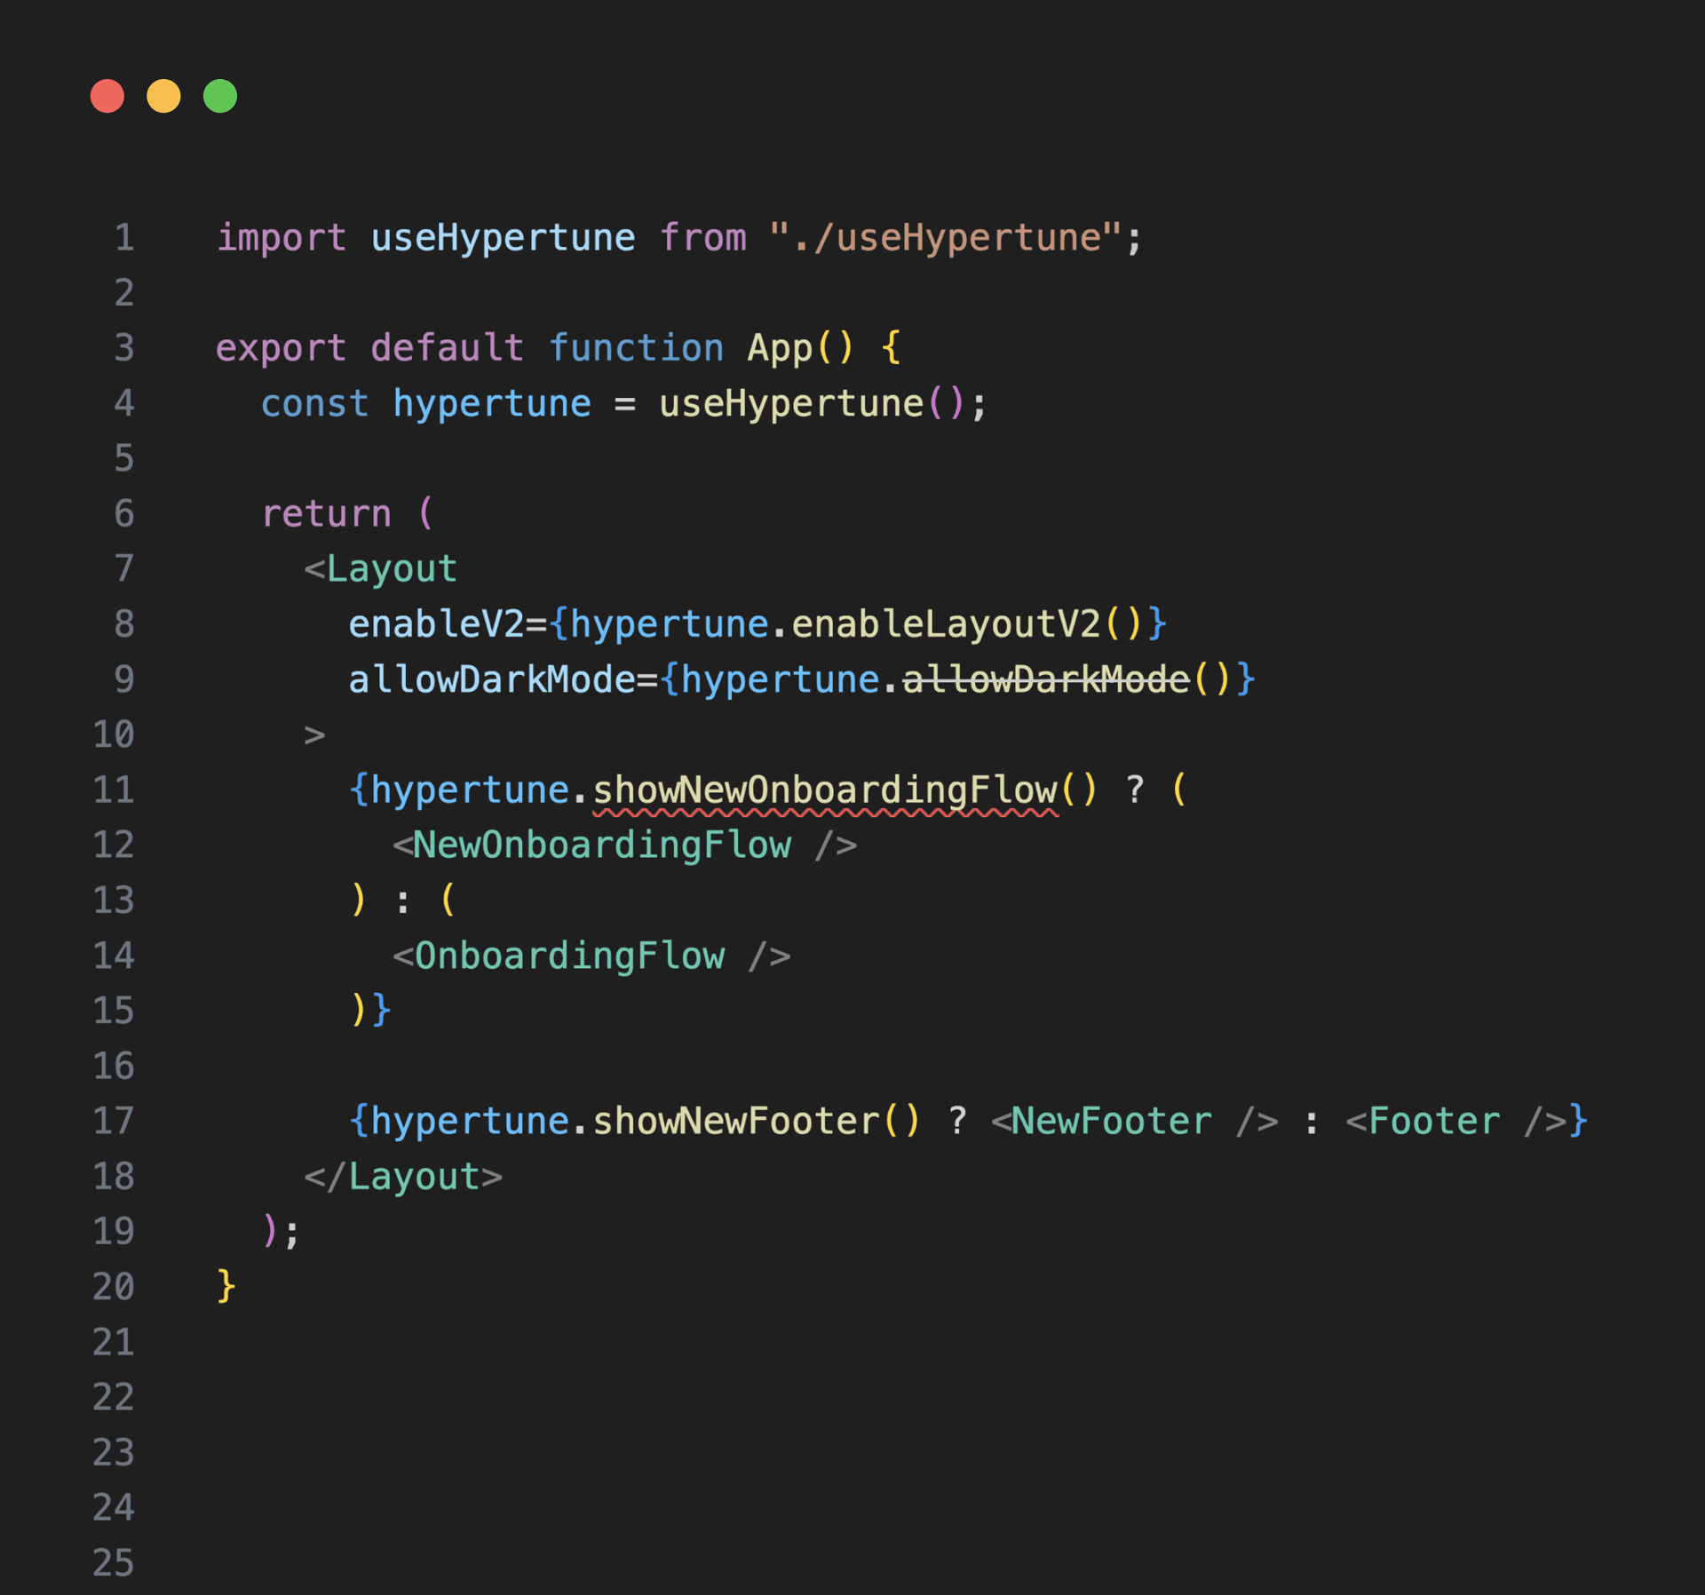Click the App function name
The image size is (1705, 1595).
[x=780, y=348]
